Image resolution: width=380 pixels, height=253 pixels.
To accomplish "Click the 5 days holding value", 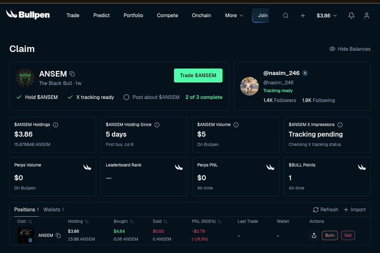I will point(116,135).
